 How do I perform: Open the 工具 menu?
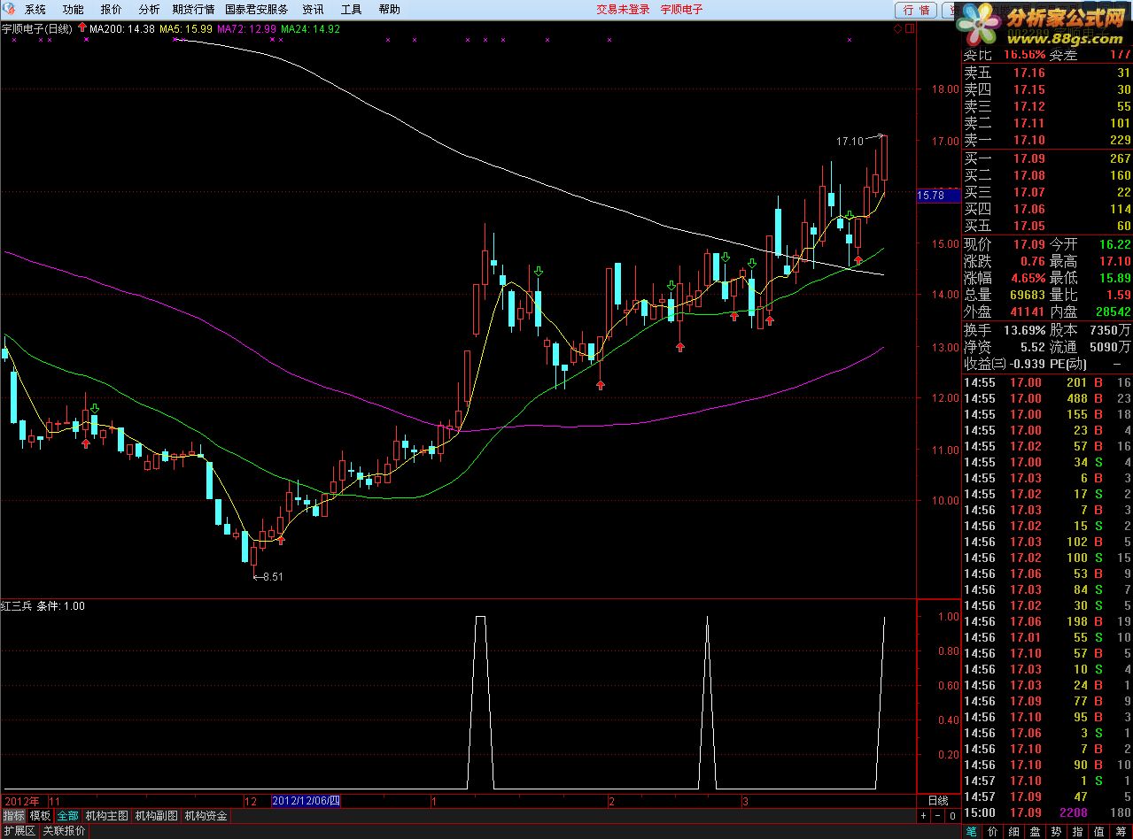[x=351, y=10]
